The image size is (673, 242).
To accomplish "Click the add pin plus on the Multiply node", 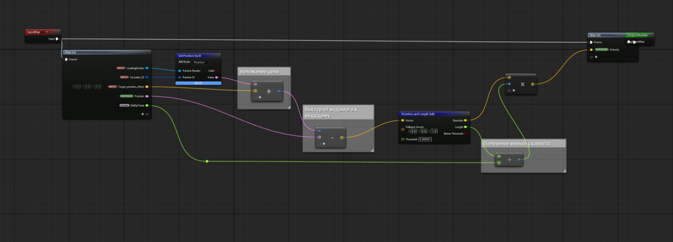I will (514, 90).
